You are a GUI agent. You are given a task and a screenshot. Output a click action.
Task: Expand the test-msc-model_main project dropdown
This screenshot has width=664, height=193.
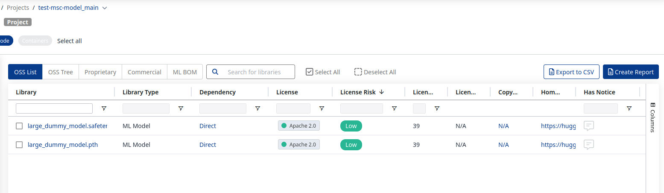105,8
